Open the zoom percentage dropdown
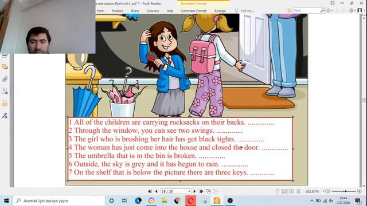This screenshot has height=206, width=367. (323, 191)
